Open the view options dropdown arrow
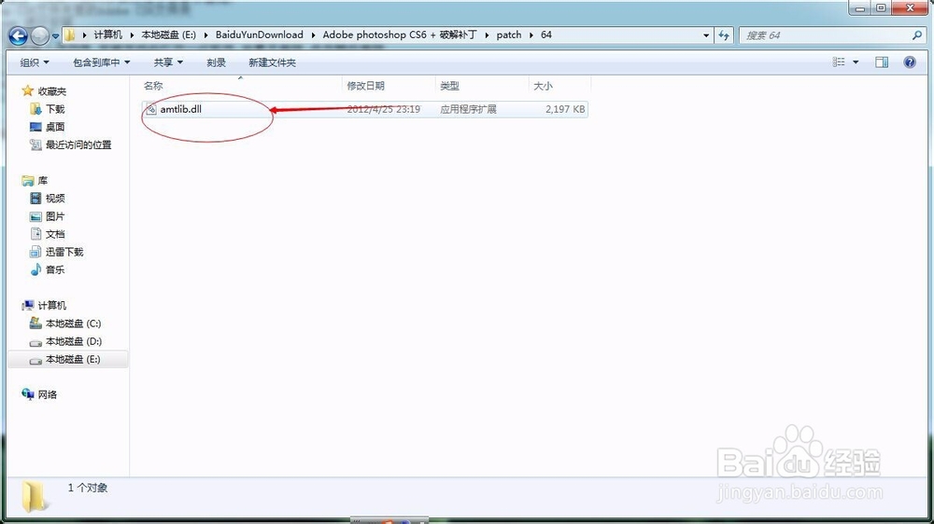 [856, 62]
